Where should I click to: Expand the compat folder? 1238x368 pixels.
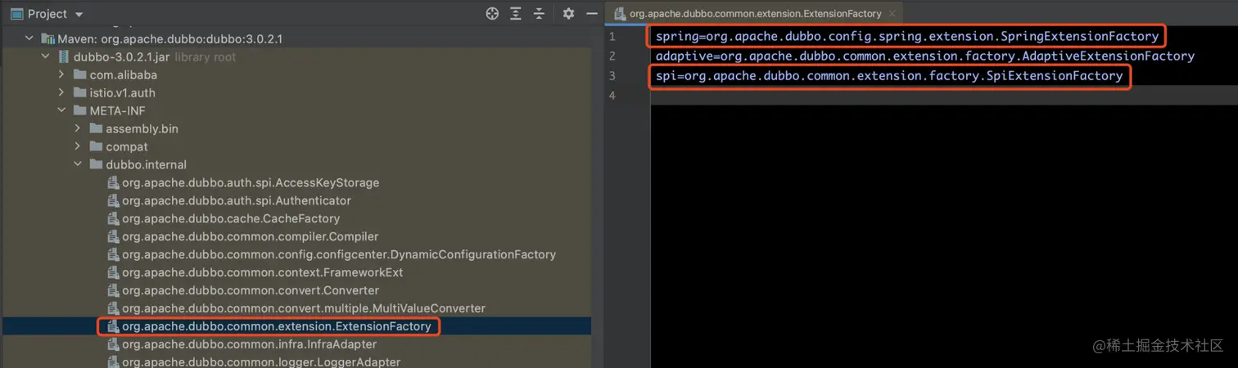click(78, 146)
